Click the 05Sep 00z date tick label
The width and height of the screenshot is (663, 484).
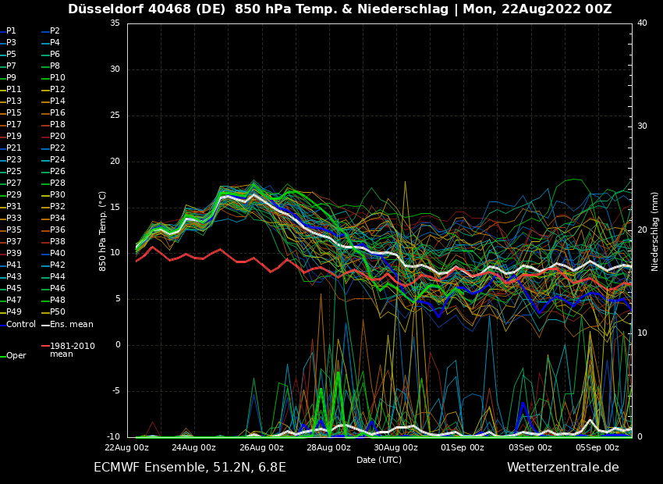click(x=597, y=448)
